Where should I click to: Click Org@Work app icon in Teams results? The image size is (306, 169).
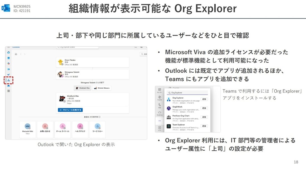pos(169,108)
